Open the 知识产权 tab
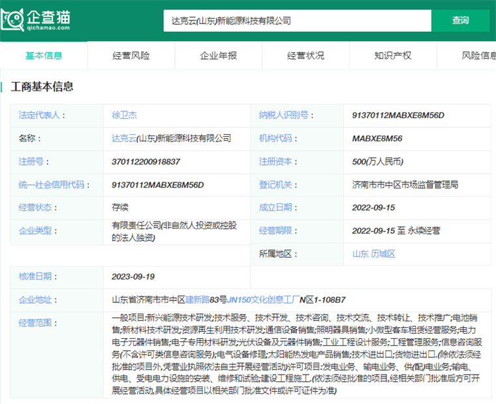496x404 pixels. point(393,55)
